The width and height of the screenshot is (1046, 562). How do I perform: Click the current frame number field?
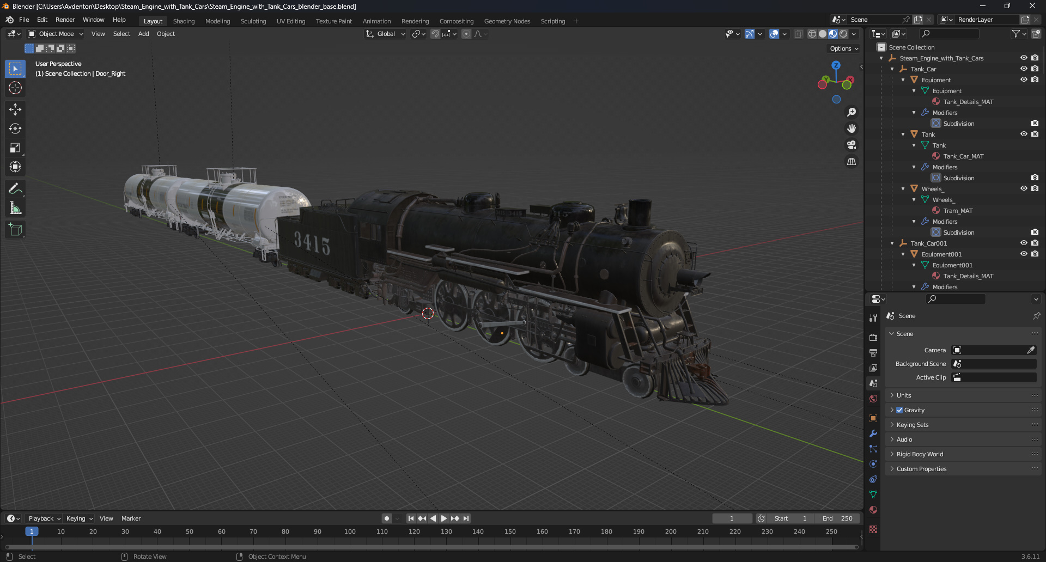click(732, 518)
